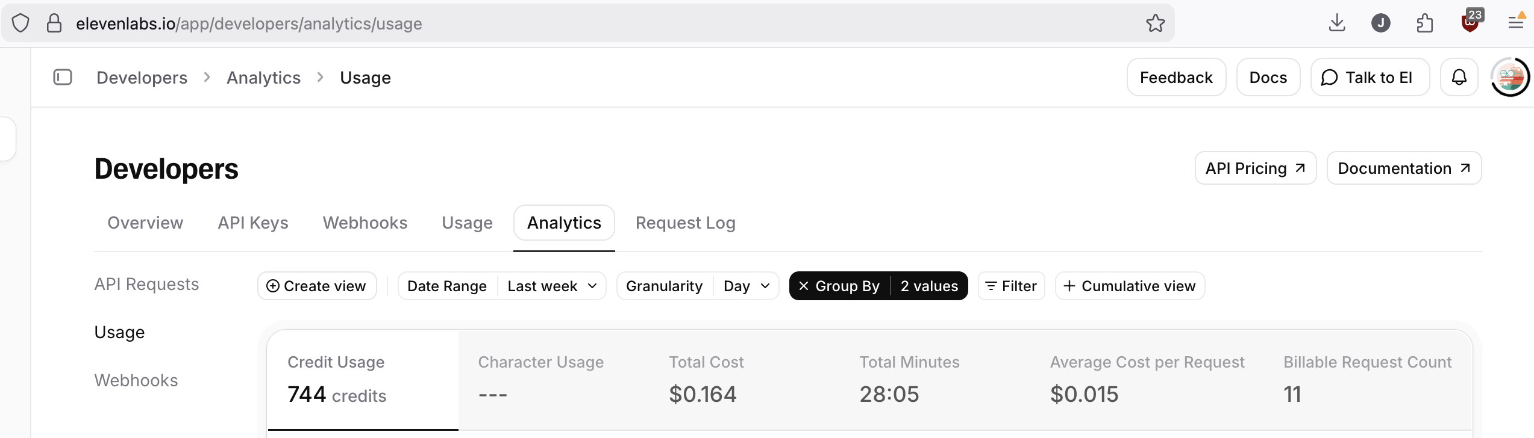Open the browser application menu
Image resolution: width=1534 pixels, height=438 pixels.
point(1516,23)
